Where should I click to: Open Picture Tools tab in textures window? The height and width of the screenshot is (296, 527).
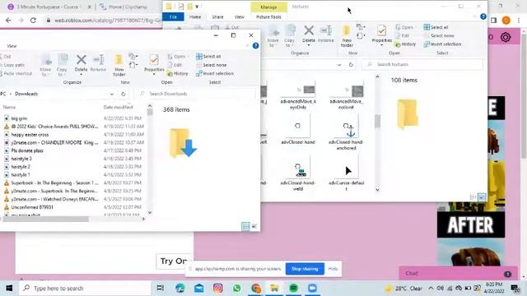(268, 16)
